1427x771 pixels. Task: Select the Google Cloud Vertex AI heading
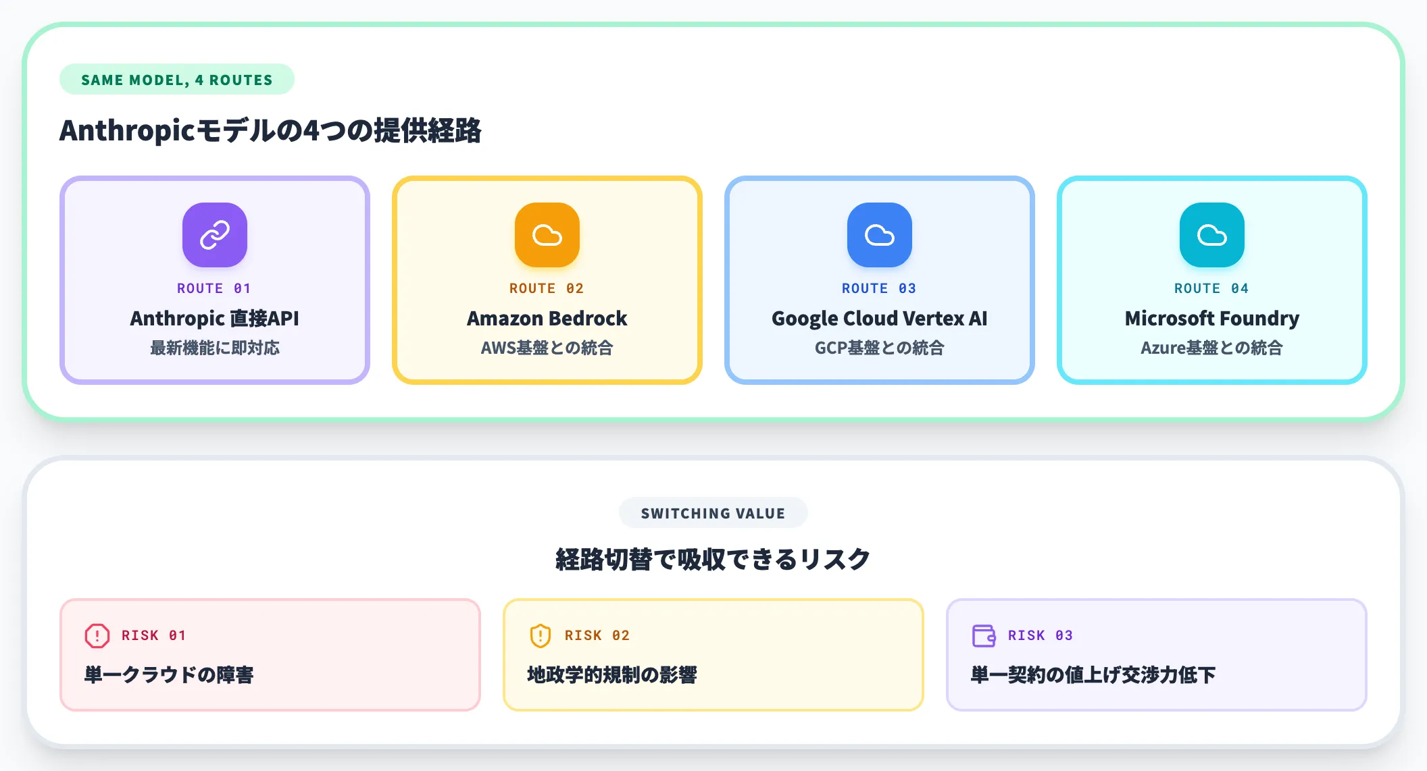tap(880, 318)
